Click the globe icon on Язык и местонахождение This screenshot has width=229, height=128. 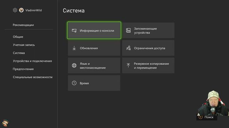[74, 65]
